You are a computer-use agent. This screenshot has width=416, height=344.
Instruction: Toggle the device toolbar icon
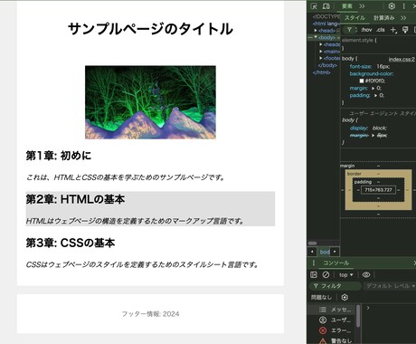click(x=326, y=6)
